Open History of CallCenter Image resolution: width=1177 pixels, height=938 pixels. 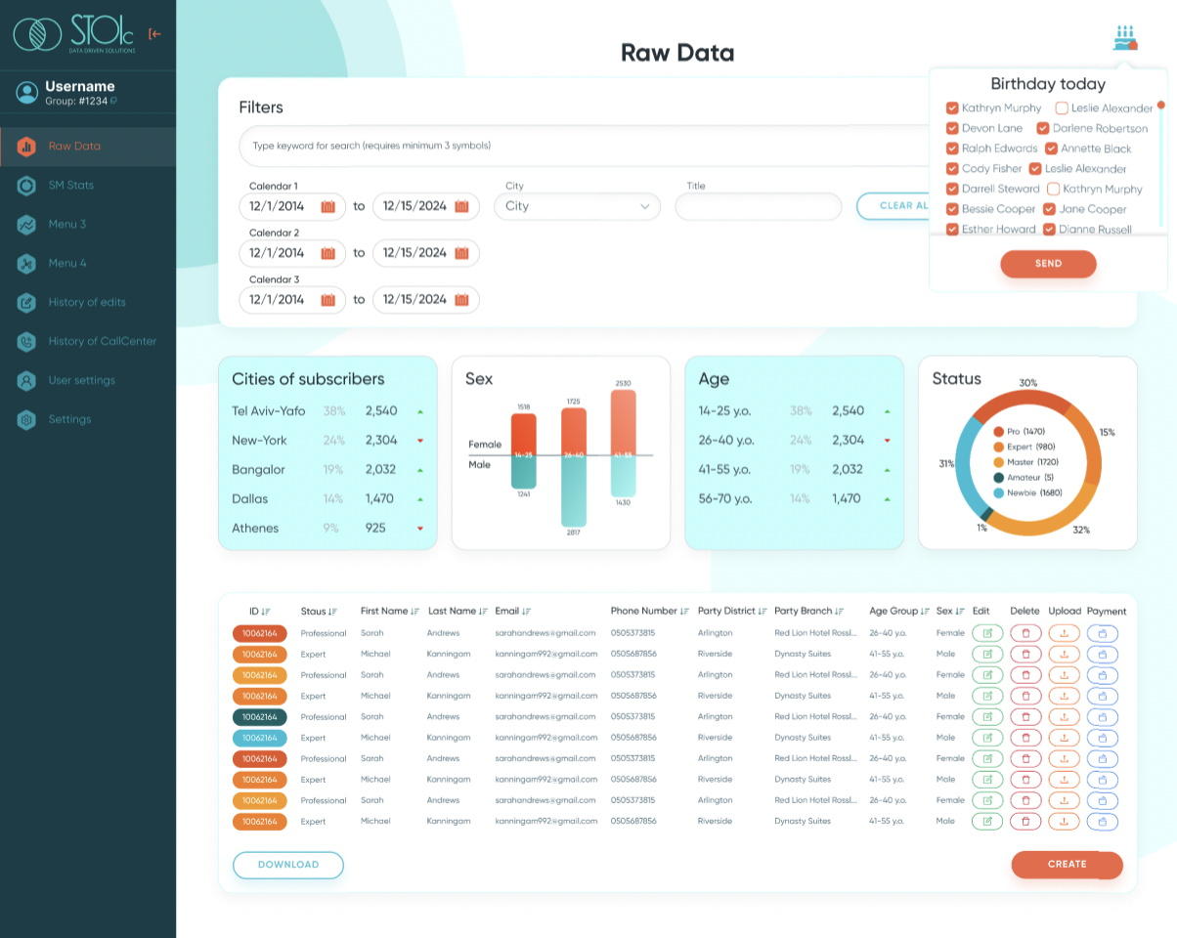point(88,342)
